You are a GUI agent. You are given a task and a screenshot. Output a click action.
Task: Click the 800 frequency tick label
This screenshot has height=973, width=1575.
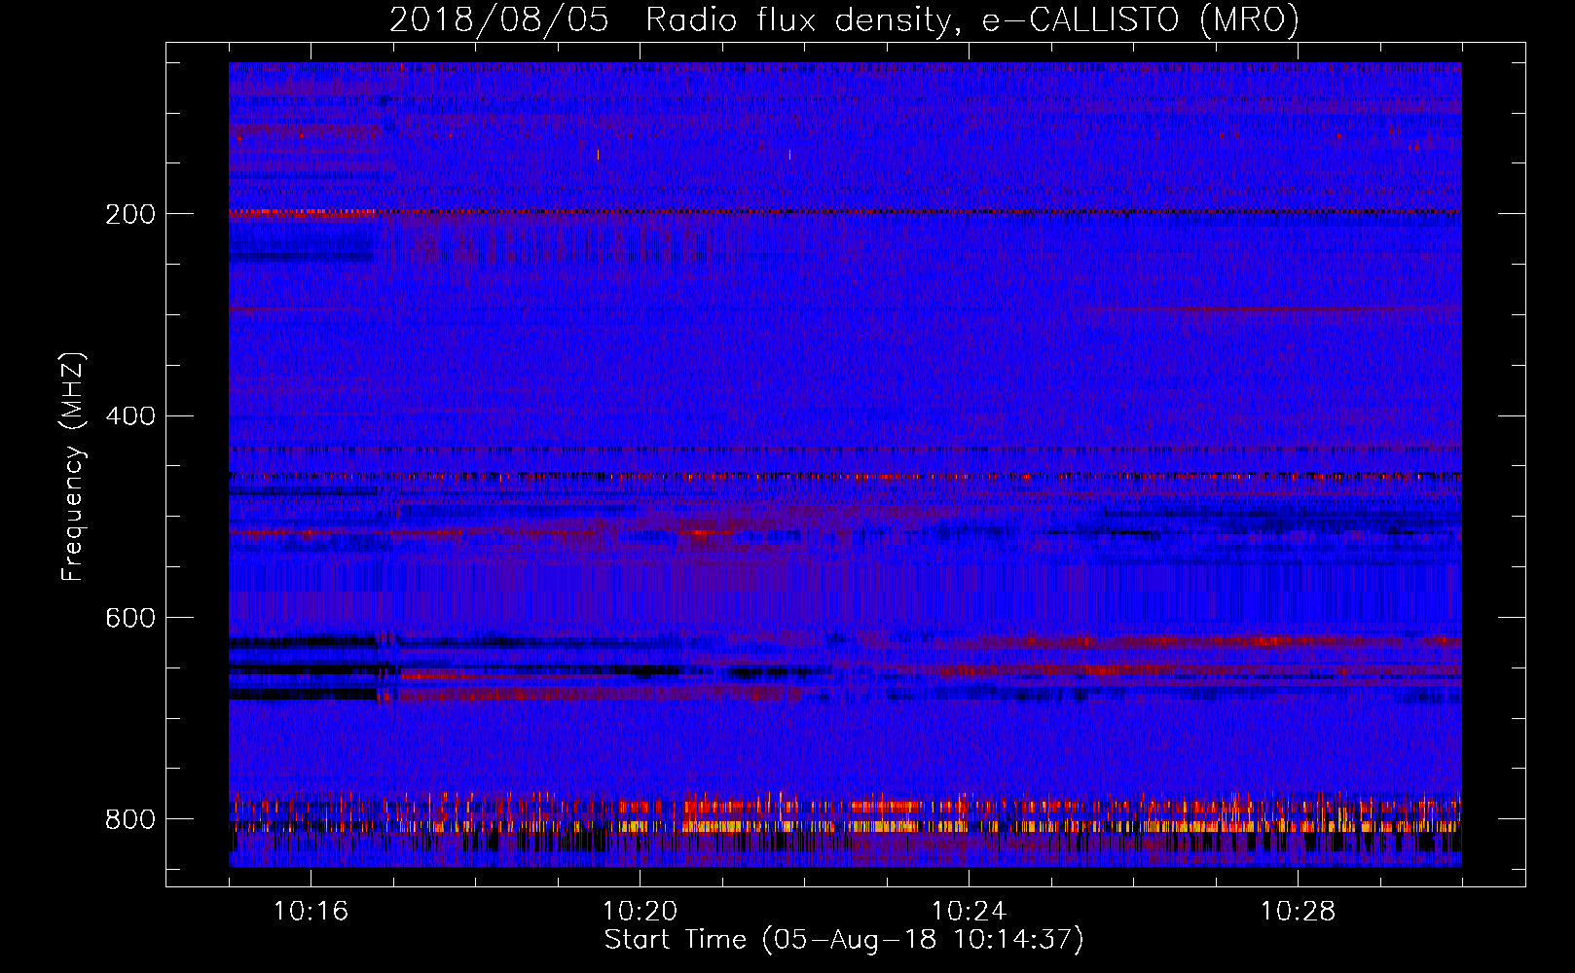(x=130, y=820)
